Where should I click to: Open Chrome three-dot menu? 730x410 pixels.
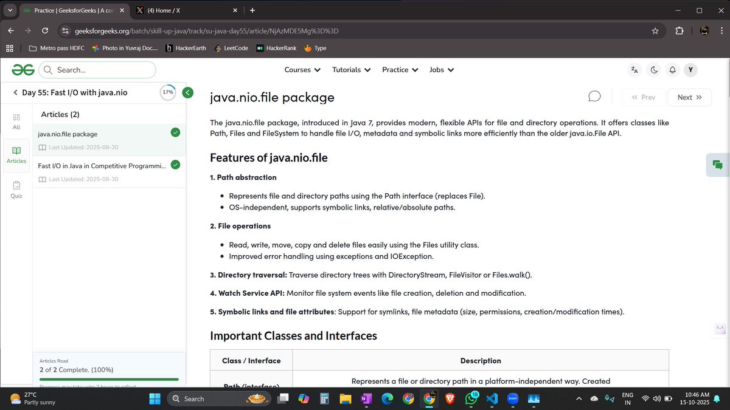point(721,30)
